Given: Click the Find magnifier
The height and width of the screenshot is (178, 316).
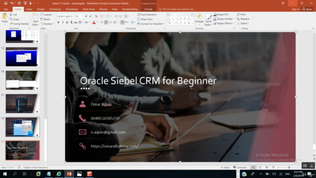Looking at the screenshot, I should click(x=241, y=14).
